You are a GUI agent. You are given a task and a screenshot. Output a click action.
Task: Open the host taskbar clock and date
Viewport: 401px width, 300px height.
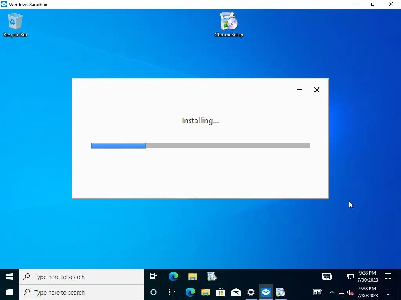(367, 292)
